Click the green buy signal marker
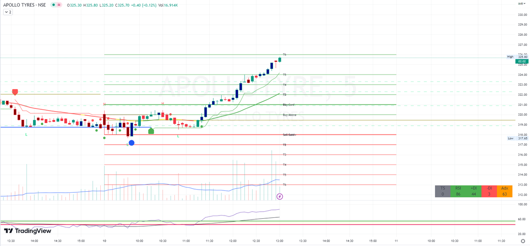 [x=151, y=130]
